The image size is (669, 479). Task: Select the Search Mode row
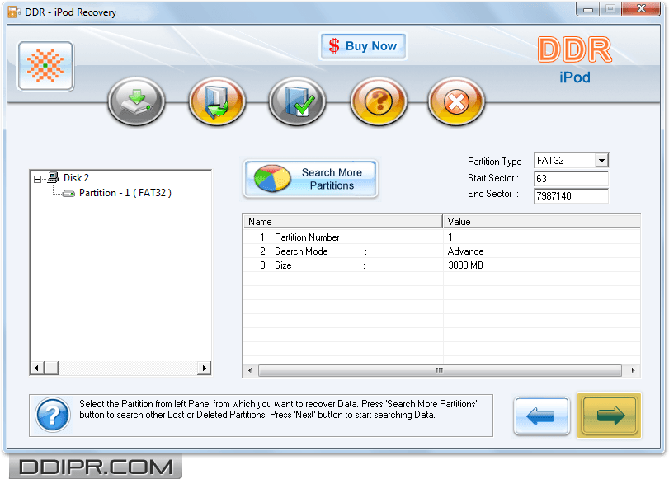pyautogui.click(x=441, y=251)
